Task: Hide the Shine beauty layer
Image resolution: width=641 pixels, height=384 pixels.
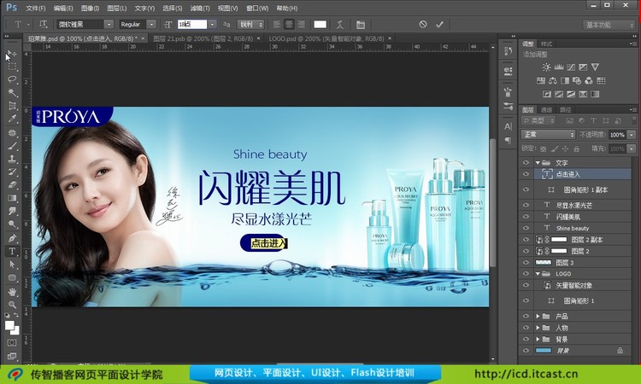Action: [x=526, y=228]
